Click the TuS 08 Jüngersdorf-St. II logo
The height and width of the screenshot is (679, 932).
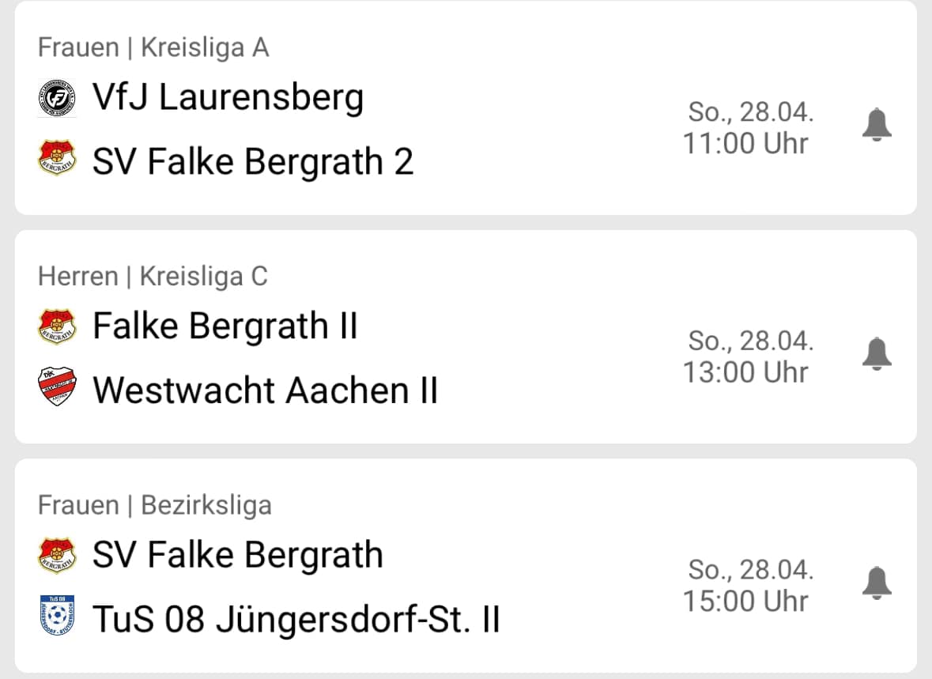[x=57, y=616]
